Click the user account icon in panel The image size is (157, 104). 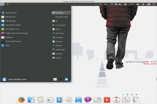point(143,4)
